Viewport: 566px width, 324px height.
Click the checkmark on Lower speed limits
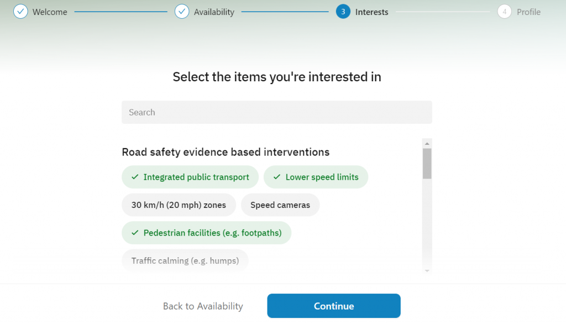point(277,177)
